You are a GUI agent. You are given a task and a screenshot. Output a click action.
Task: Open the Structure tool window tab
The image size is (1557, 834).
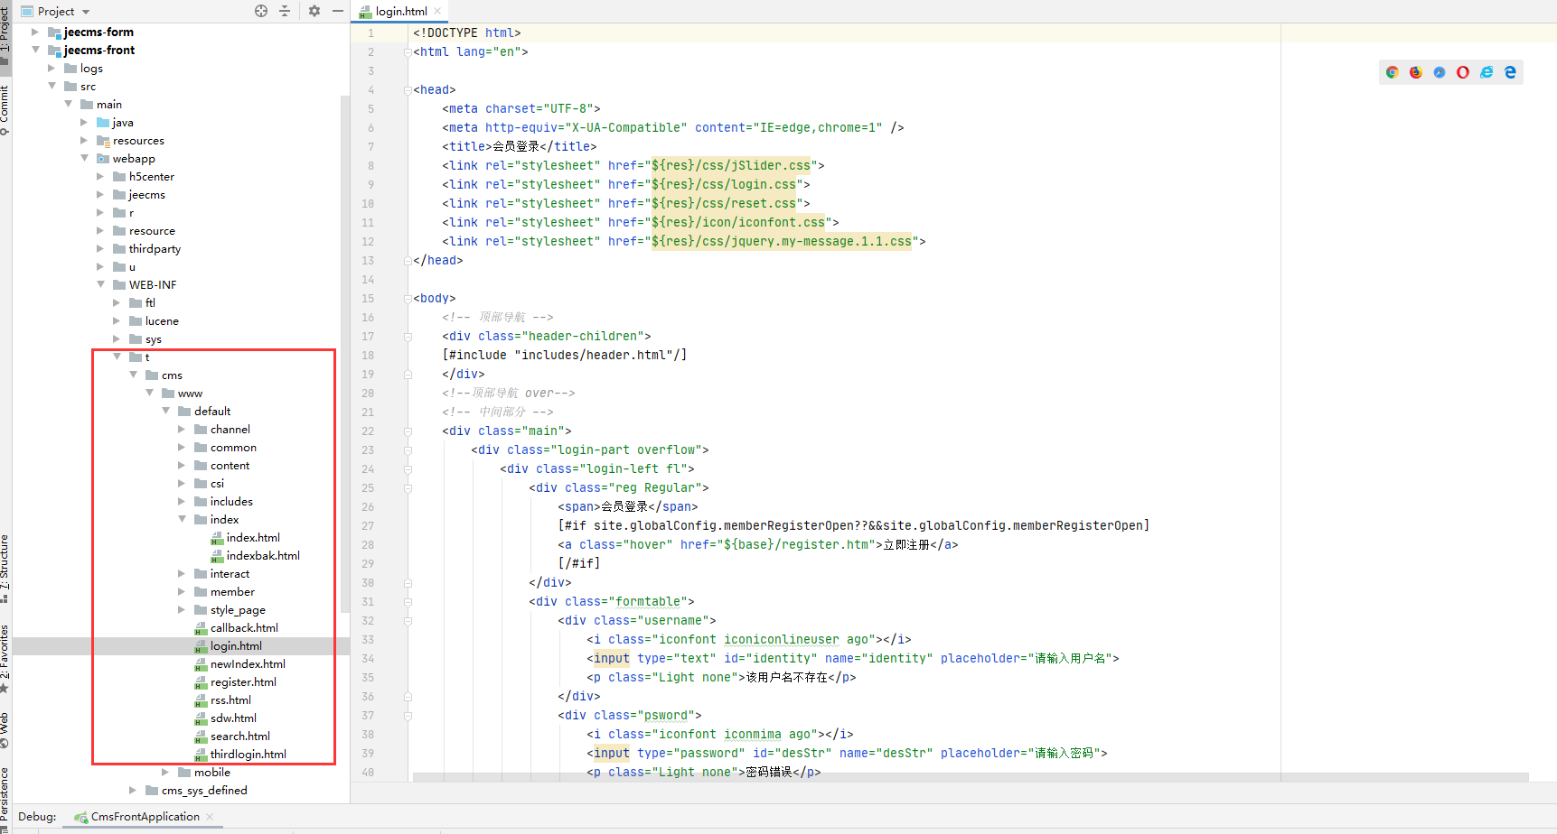click(5, 567)
